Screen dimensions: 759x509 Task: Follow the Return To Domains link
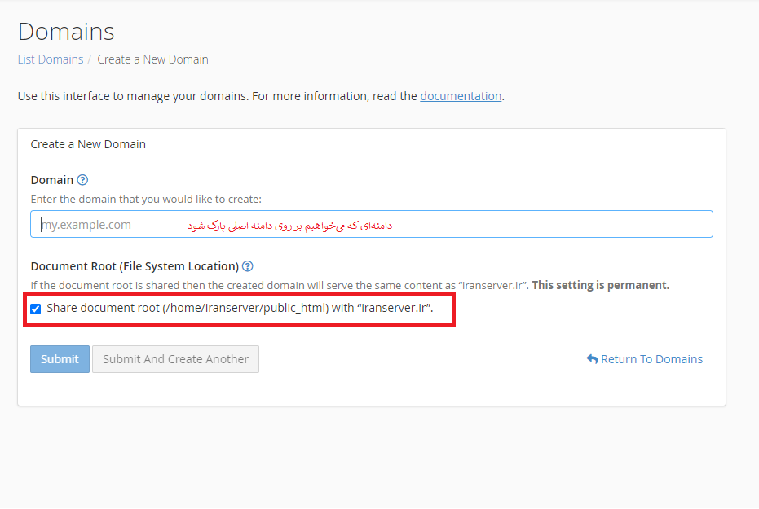tap(651, 359)
